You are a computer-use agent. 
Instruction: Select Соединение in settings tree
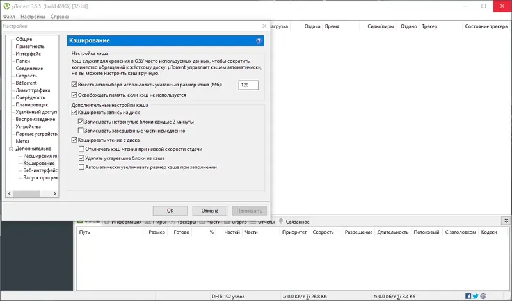(29, 69)
